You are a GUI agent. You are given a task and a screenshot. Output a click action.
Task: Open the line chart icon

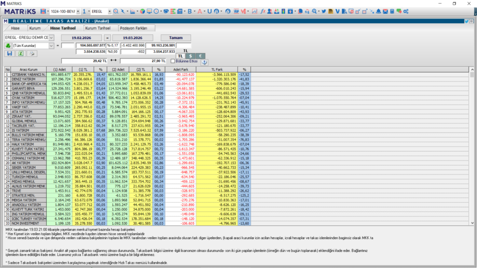point(254,11)
